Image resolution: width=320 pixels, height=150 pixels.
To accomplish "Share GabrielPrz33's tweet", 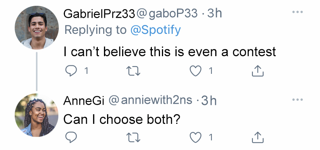I will [258, 71].
